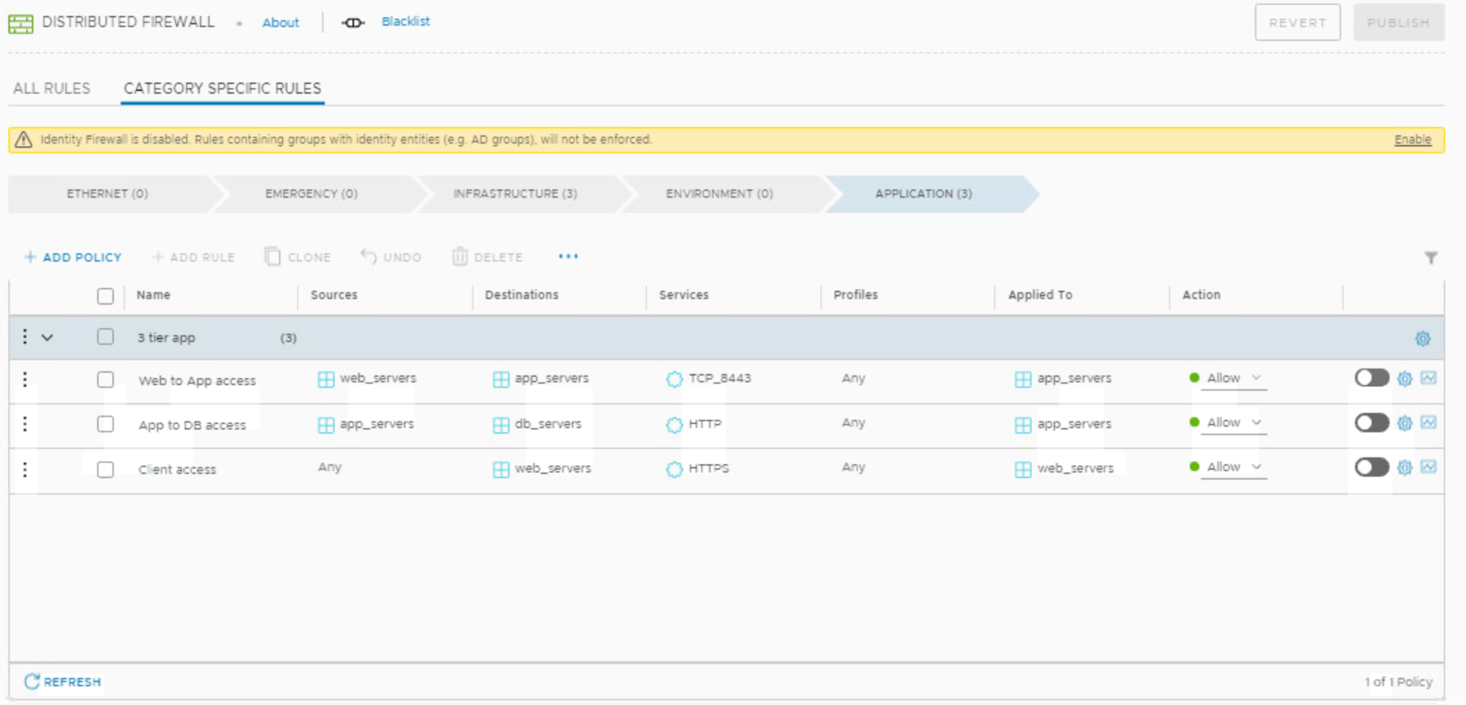Open the filter funnel icon
The height and width of the screenshot is (705, 1466).
click(x=1431, y=258)
